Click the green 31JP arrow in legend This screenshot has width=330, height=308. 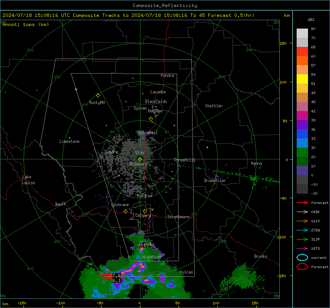coord(302,239)
